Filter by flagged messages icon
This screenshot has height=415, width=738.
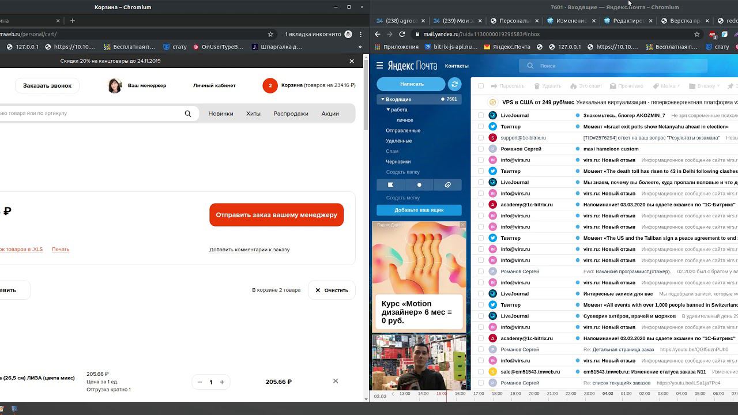(390, 185)
